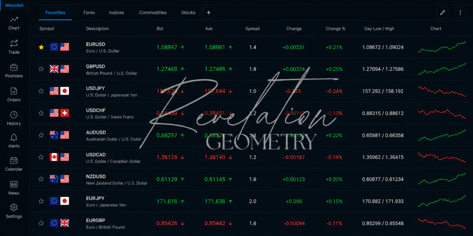Switch to the Favorites tab
The image size is (473, 236).
coord(55,13)
